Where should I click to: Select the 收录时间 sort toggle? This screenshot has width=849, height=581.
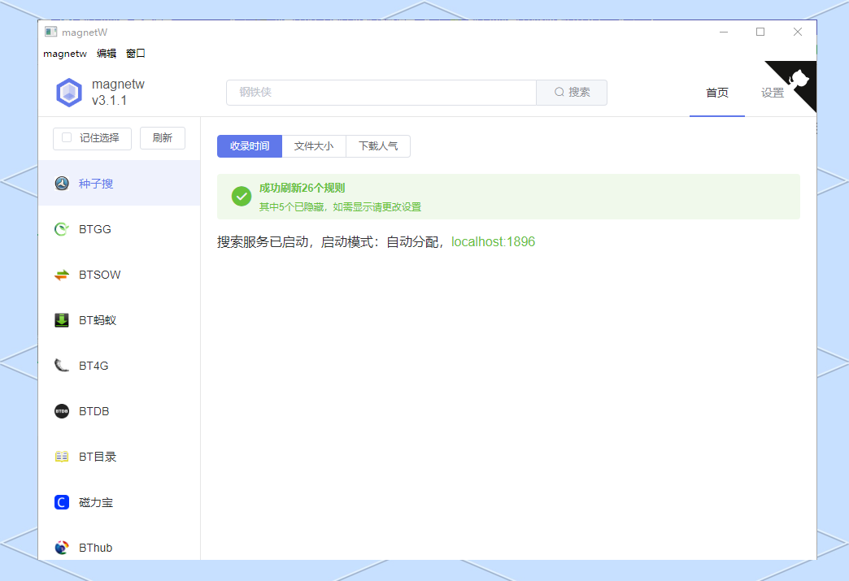pos(249,145)
